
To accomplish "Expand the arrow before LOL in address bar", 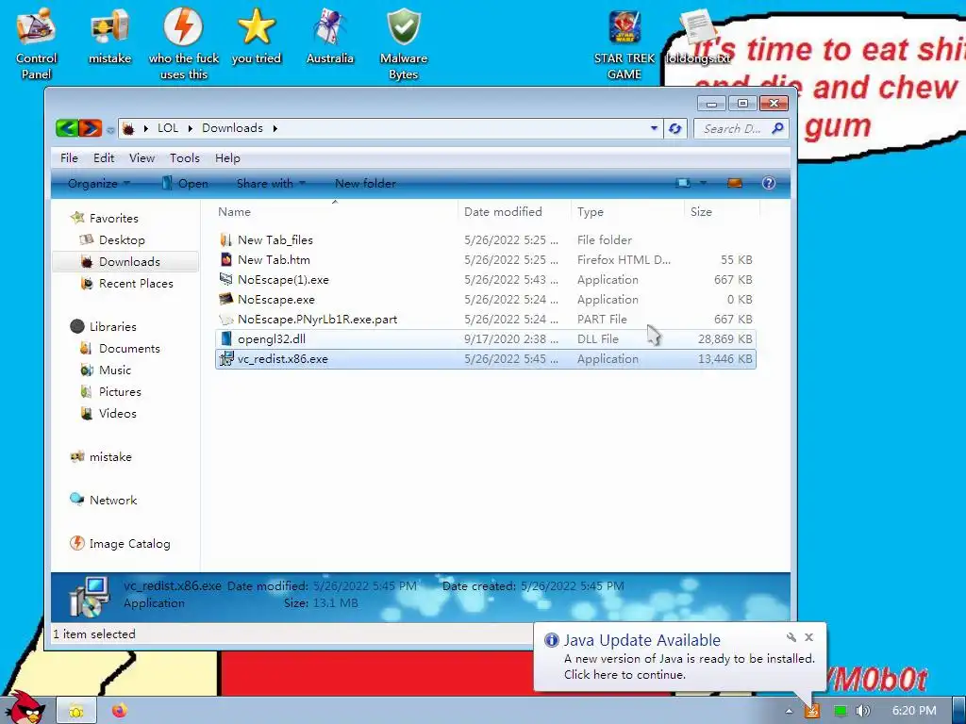I will click(x=146, y=128).
